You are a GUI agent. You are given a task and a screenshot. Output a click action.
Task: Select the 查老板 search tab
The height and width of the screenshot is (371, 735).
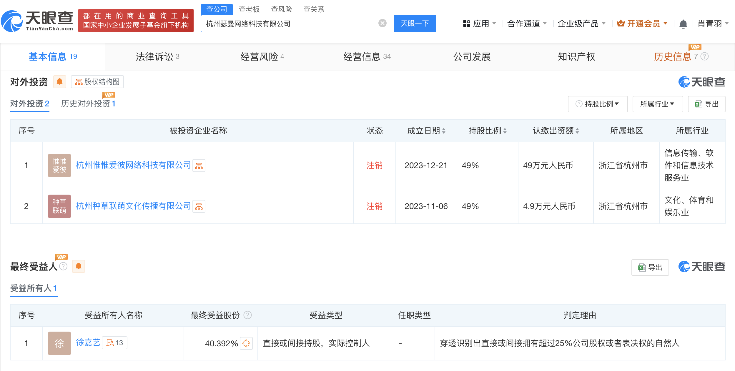[249, 9]
